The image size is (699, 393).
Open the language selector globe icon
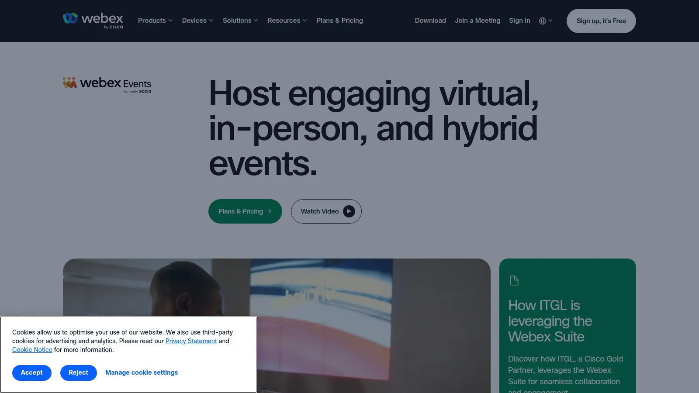542,21
